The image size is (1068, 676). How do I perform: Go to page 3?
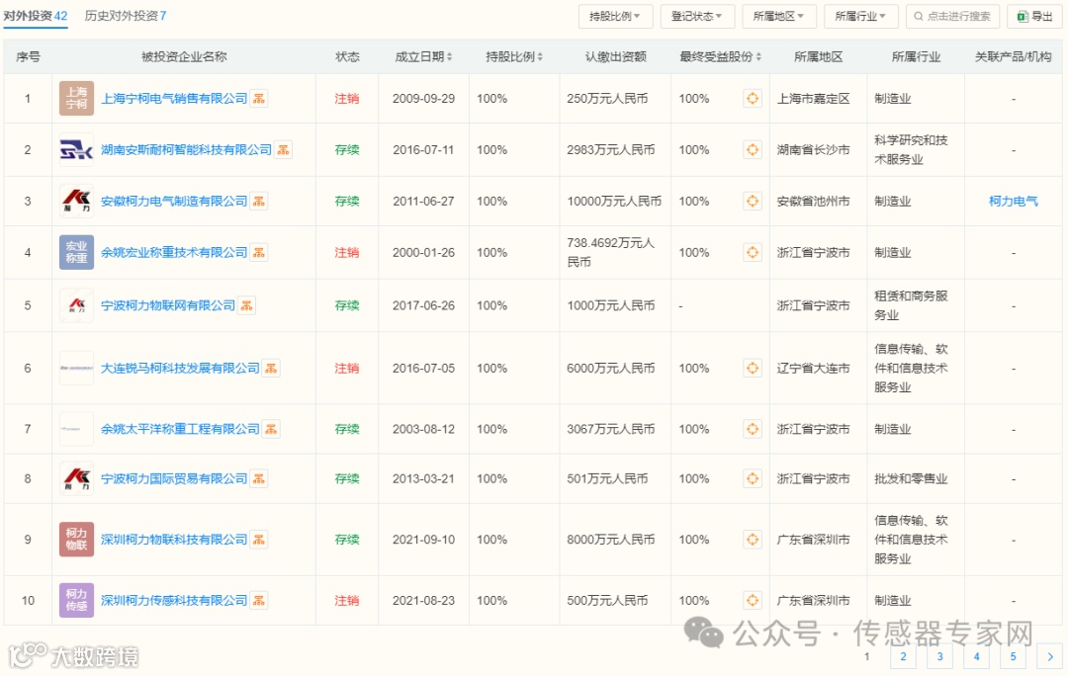(940, 656)
